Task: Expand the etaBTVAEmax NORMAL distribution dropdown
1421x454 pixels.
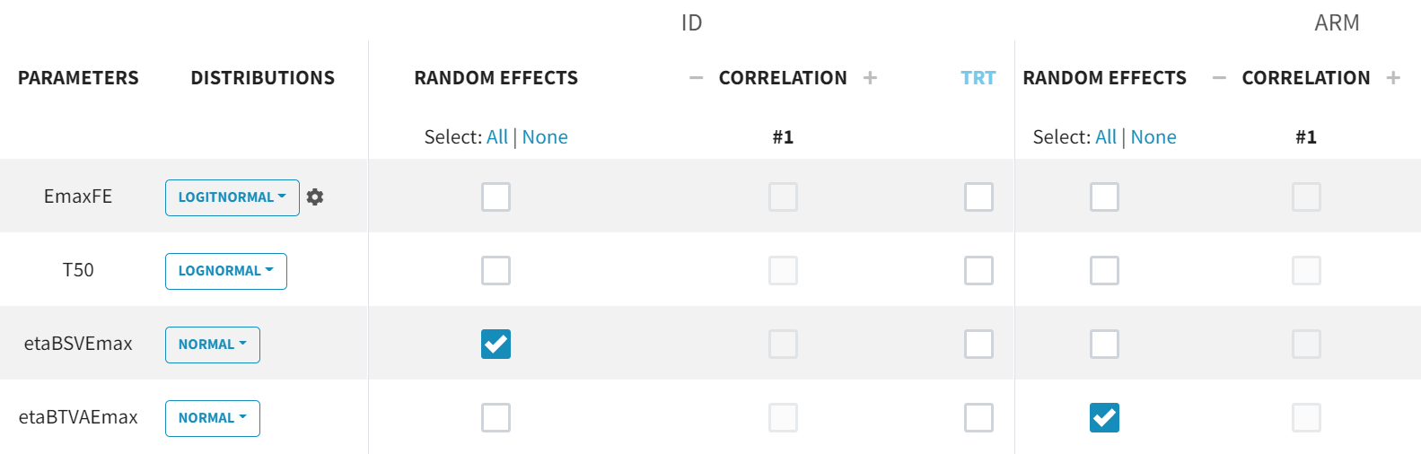Action: click(x=212, y=418)
